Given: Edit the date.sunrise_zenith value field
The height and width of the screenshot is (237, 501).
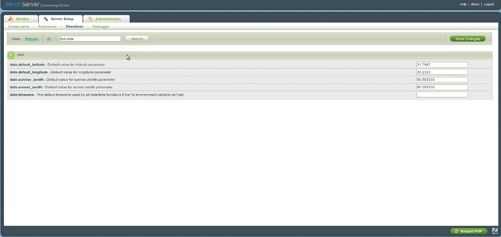Looking at the screenshot, I should 442,80.
